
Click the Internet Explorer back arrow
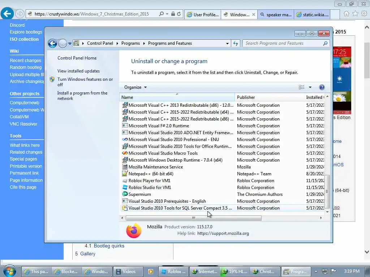pyautogui.click(x=7, y=14)
